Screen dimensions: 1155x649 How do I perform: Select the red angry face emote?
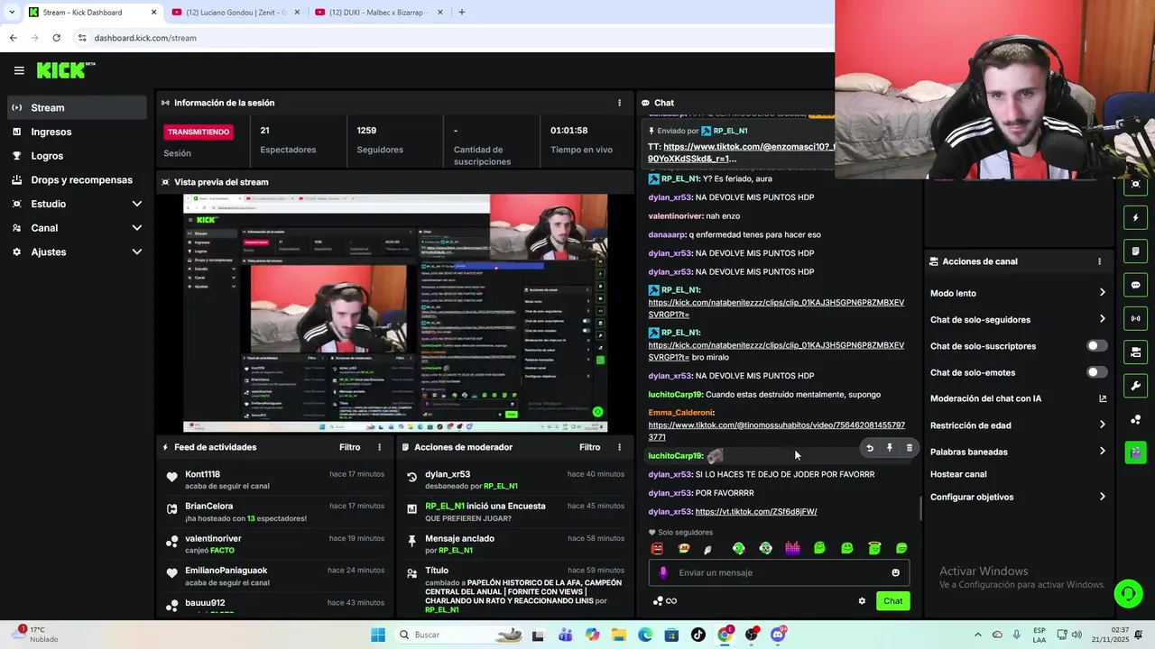[657, 548]
